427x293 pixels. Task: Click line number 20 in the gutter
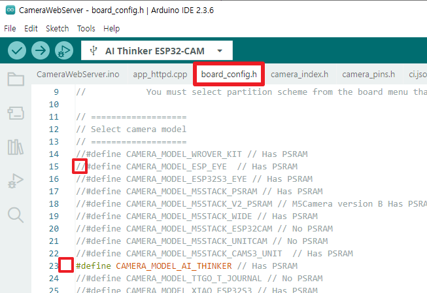click(x=54, y=229)
